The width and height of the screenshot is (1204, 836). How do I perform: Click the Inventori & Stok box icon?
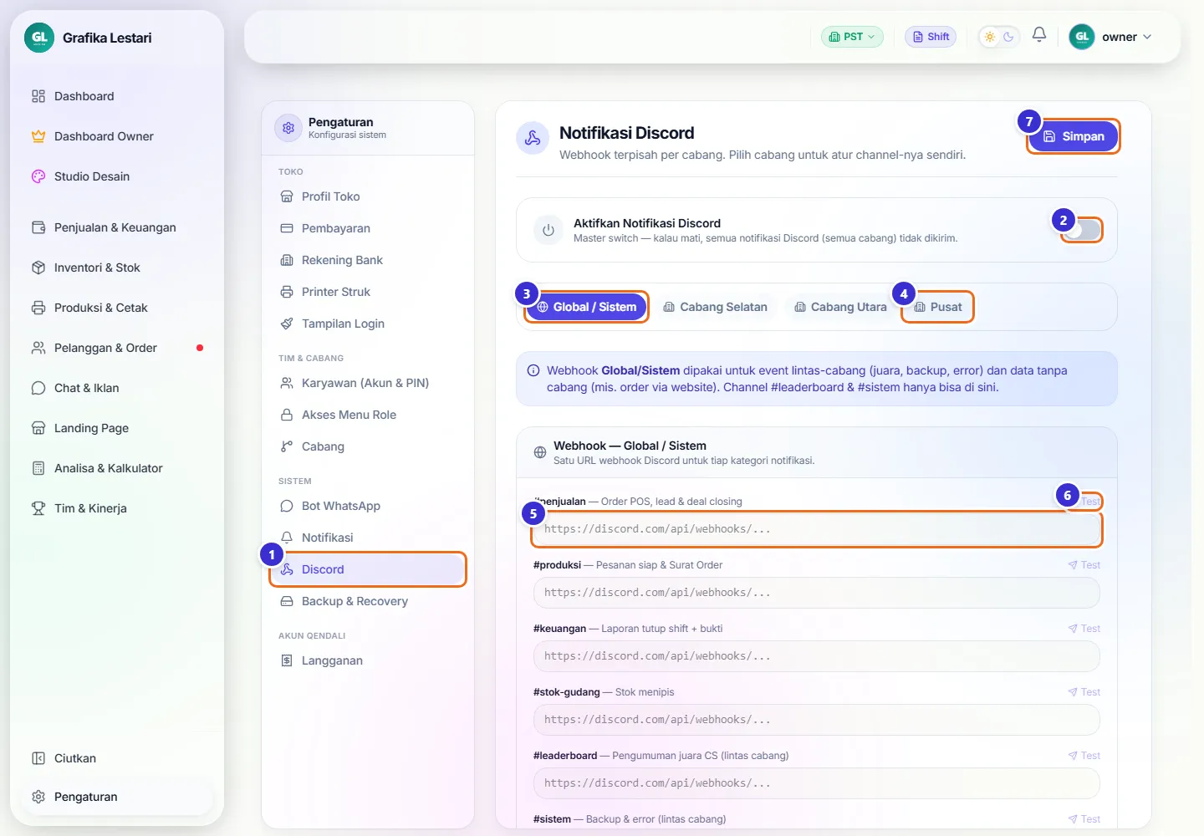(38, 268)
